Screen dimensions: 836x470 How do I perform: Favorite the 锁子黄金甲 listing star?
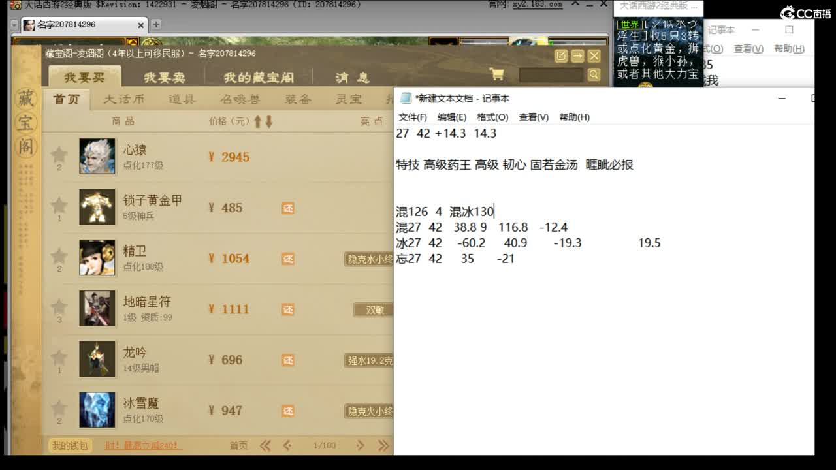coord(59,205)
